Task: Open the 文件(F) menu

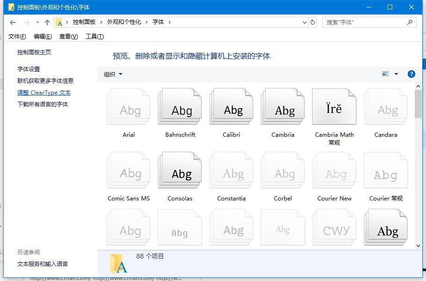Action: [17, 37]
